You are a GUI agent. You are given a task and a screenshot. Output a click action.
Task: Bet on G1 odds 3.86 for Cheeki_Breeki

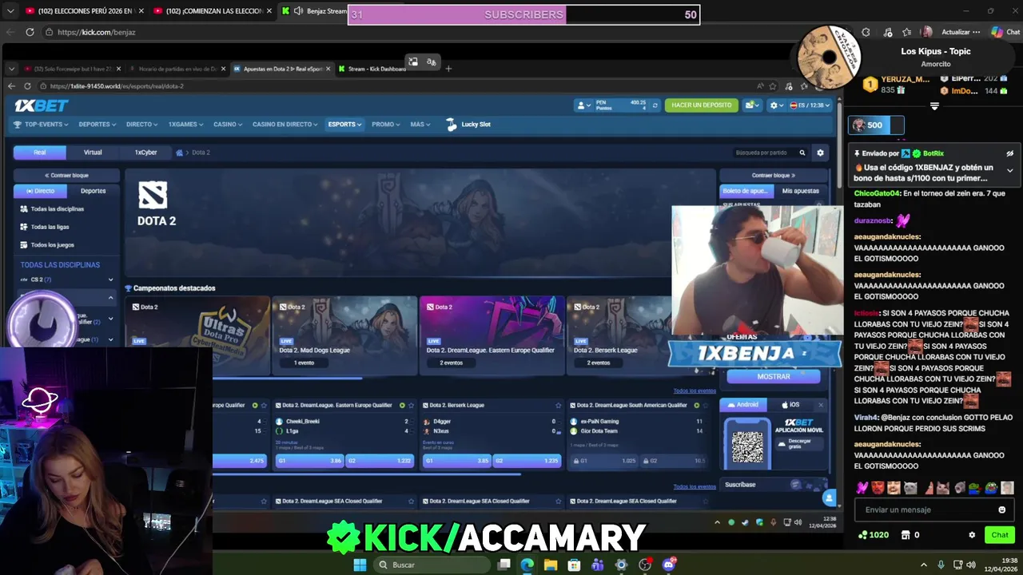coord(308,461)
